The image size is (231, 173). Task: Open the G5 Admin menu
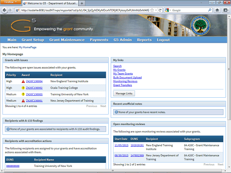click(123, 40)
